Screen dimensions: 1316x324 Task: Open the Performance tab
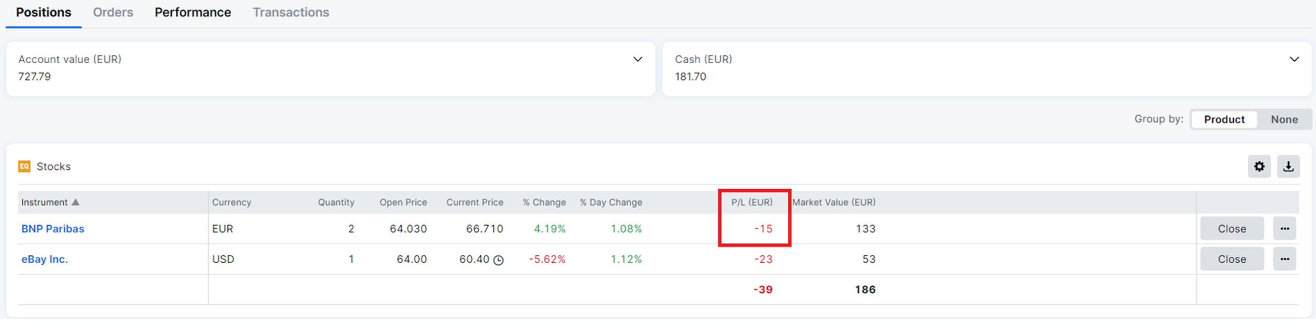[193, 13]
